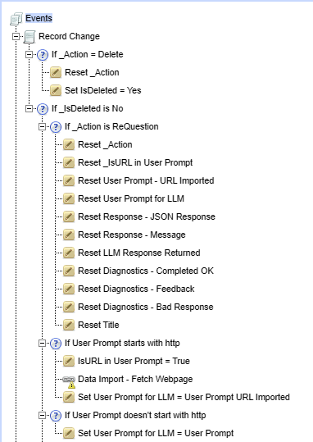Screen dimensions: 313x442
Task: Select IsURL in User Prompt = True action
Action: [x=134, y=361]
